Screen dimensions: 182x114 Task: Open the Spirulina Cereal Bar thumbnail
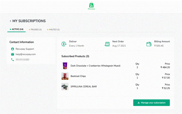coord(65,87)
